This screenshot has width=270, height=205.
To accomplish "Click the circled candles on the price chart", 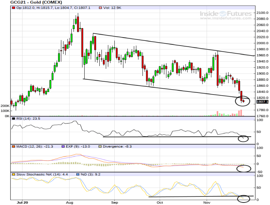I will point(243,101).
